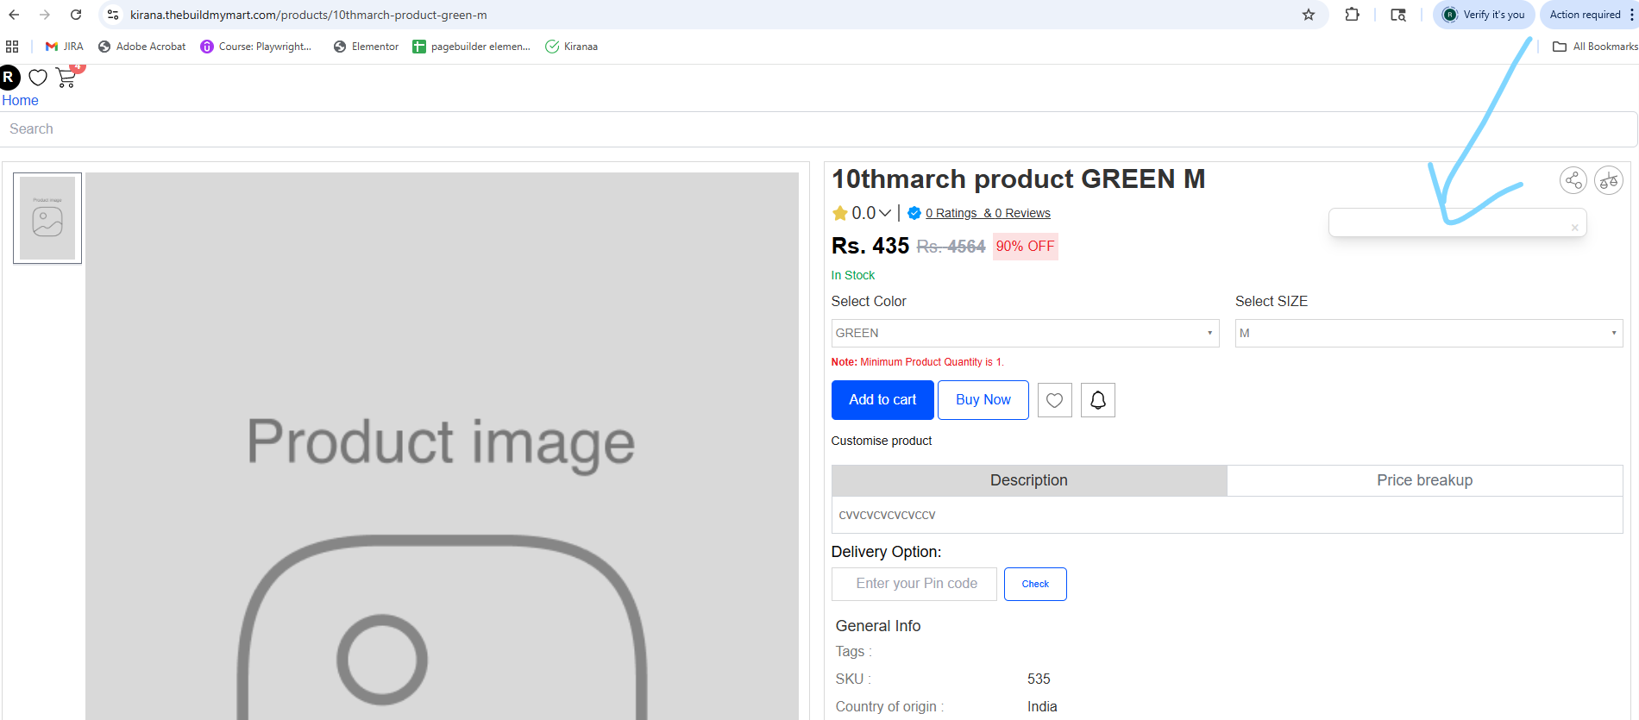Screen dimensions: 1639x720
Task: Click the Buy Now button
Action: pos(983,400)
